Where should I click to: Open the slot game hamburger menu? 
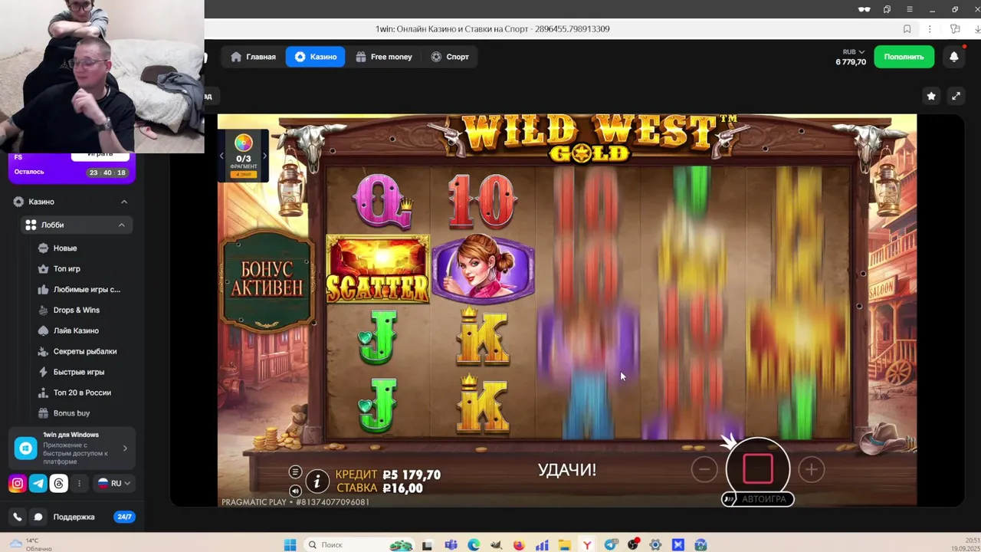(x=295, y=472)
